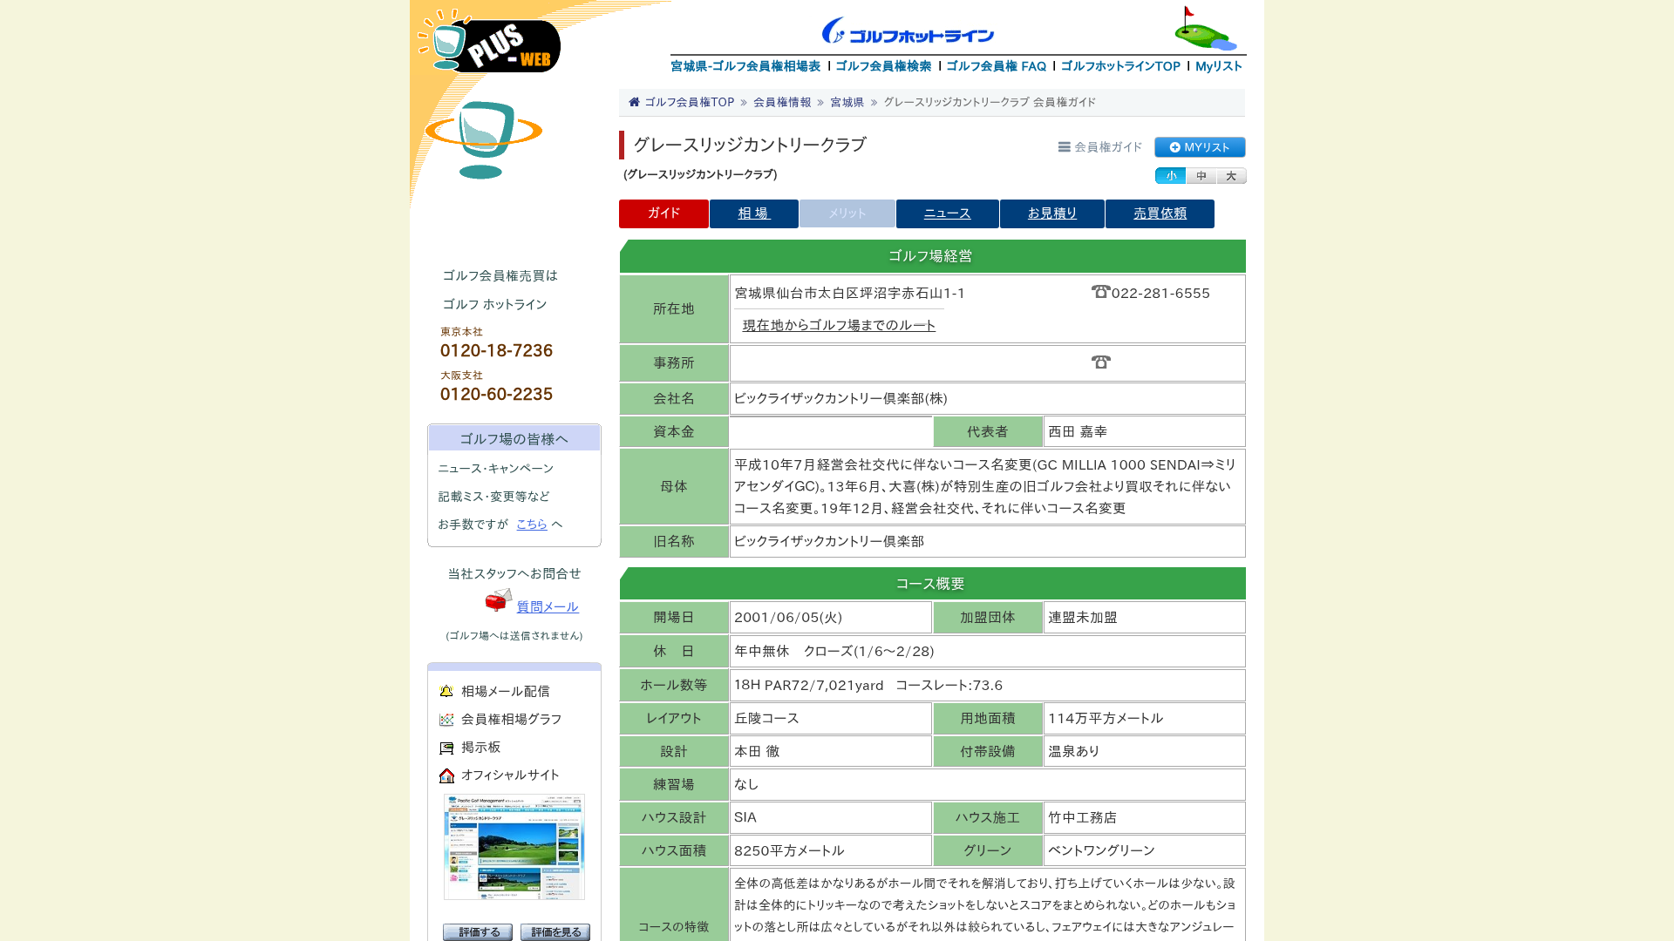
Task: Click the red mailbox icon
Action: coord(499,599)
